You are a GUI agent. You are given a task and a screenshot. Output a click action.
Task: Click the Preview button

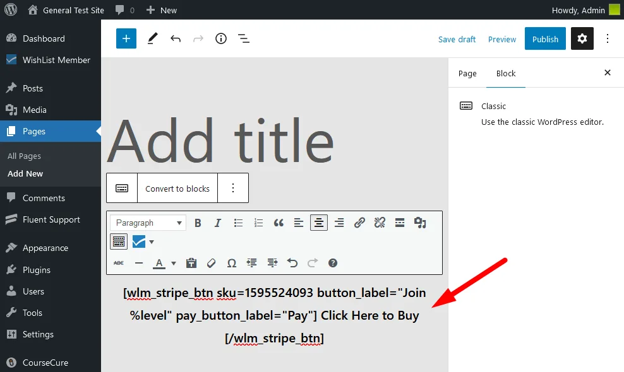click(x=502, y=39)
